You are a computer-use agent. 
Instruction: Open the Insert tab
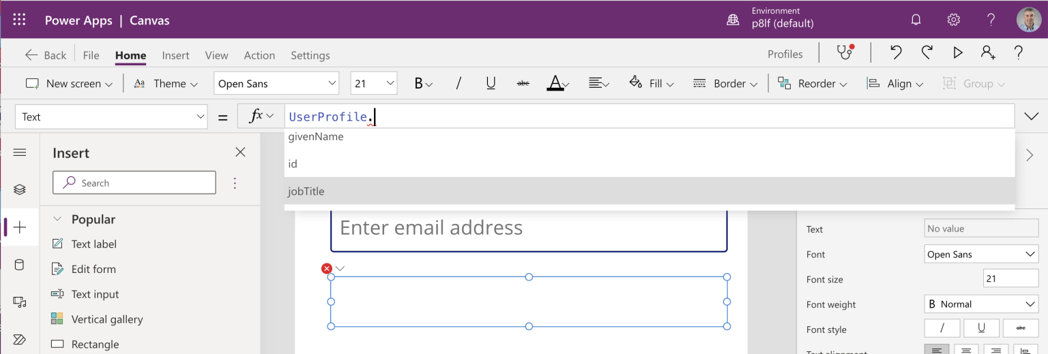coord(175,55)
